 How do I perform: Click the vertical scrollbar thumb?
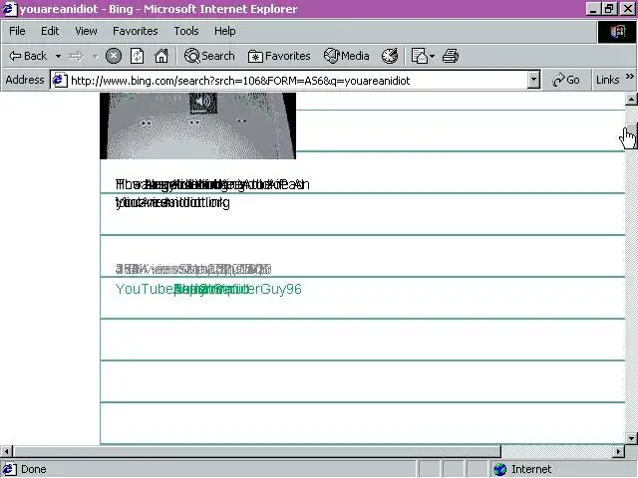click(631, 135)
